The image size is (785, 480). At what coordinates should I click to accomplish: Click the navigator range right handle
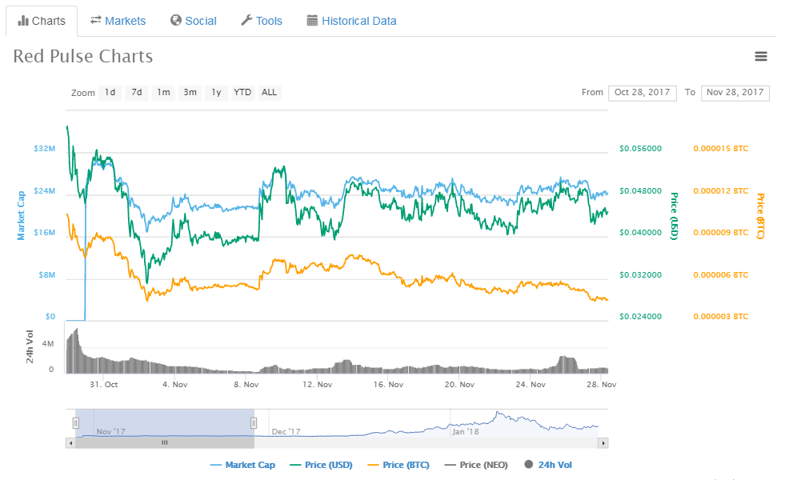[254, 422]
